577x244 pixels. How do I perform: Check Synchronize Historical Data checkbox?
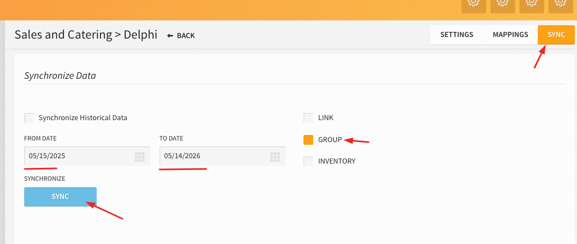click(29, 118)
